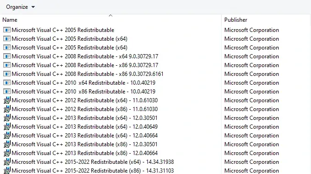The height and width of the screenshot is (174, 311).
Task: Sort the list by the Publisher column header
Action: (235, 20)
